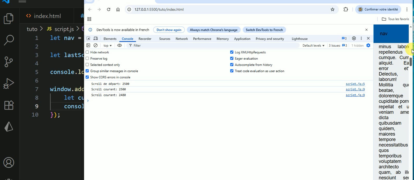This screenshot has width=414, height=180.
Task: Open script.js:9 link for 2480 log
Action: tap(355, 95)
